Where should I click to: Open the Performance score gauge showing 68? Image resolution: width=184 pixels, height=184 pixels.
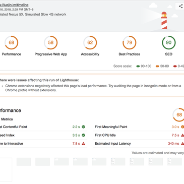[x=12, y=42]
